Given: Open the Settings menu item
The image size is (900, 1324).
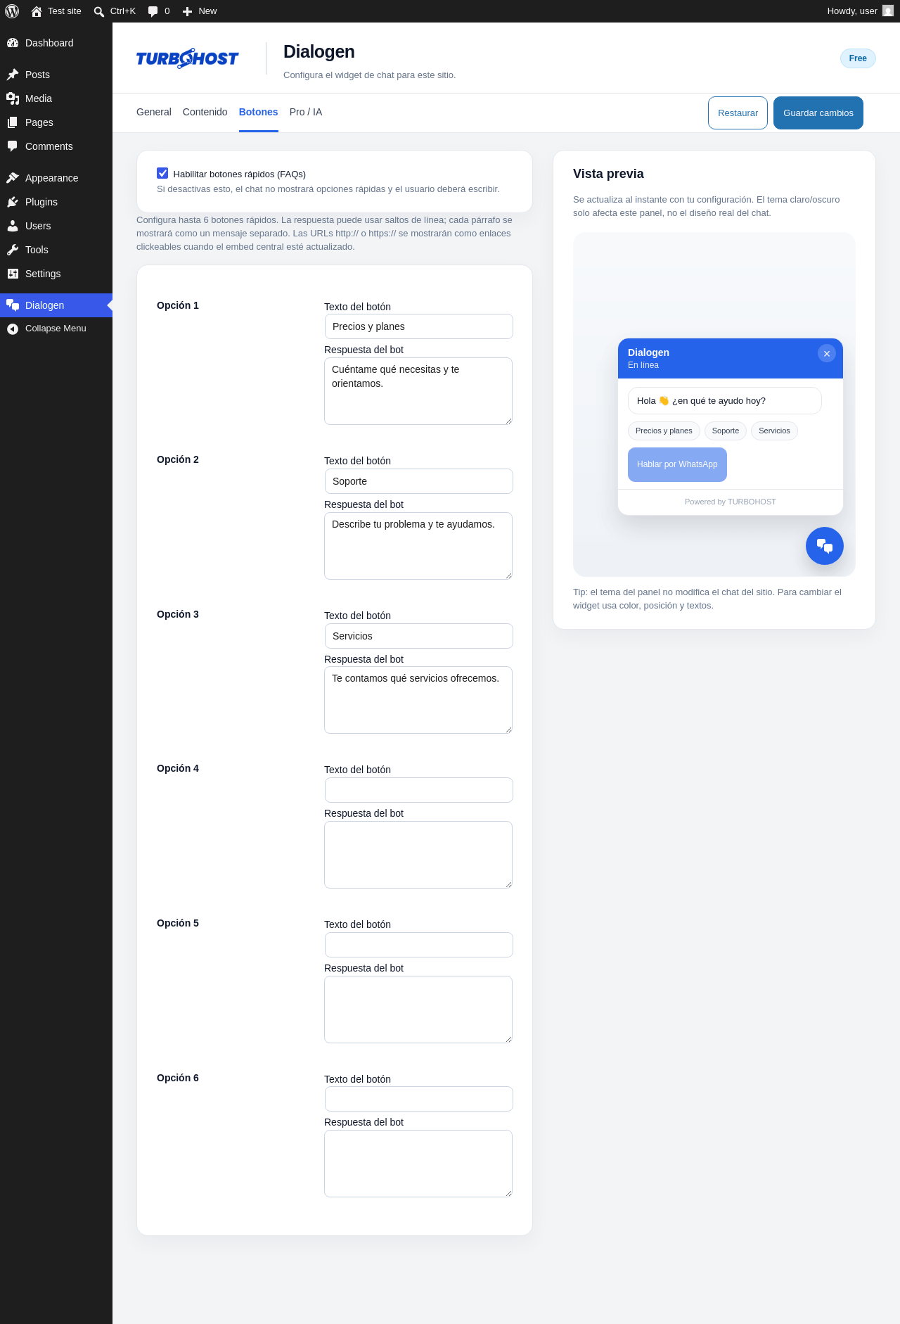Looking at the screenshot, I should click(x=56, y=274).
